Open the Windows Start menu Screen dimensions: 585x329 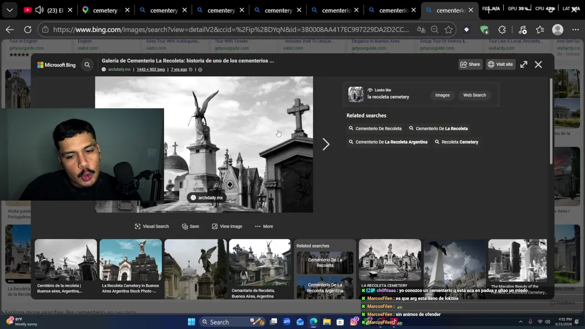[191, 322]
